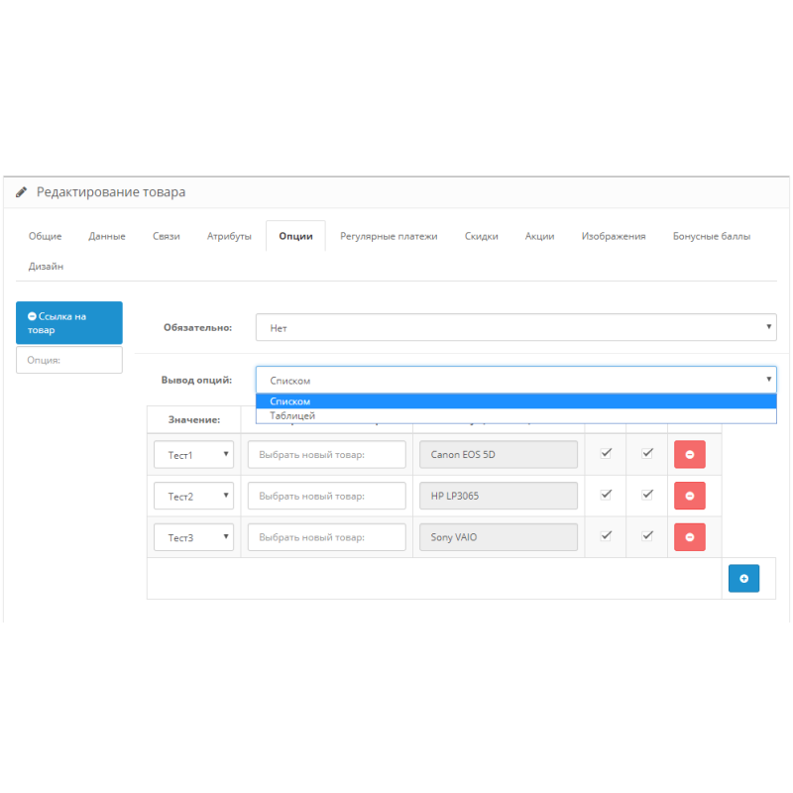Toggle first checkbox in Canon EOS 5D row
The image size is (793, 793).
tap(606, 453)
